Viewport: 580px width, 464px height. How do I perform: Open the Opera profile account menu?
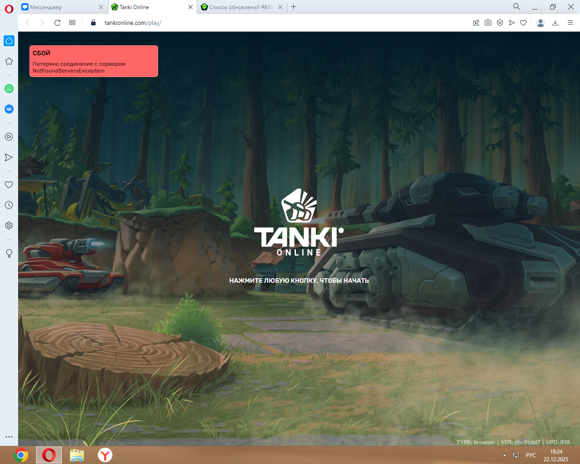pos(540,23)
